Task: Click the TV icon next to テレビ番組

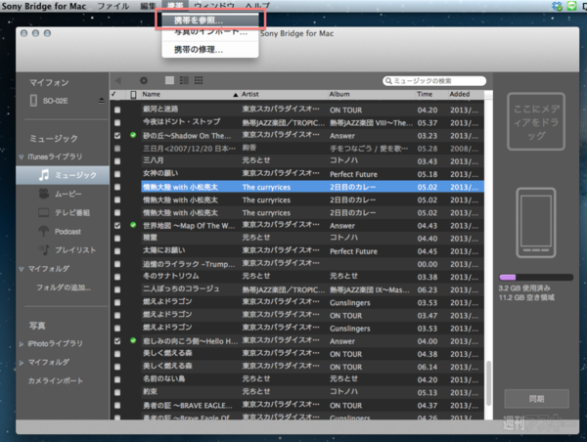Action: coord(44,212)
